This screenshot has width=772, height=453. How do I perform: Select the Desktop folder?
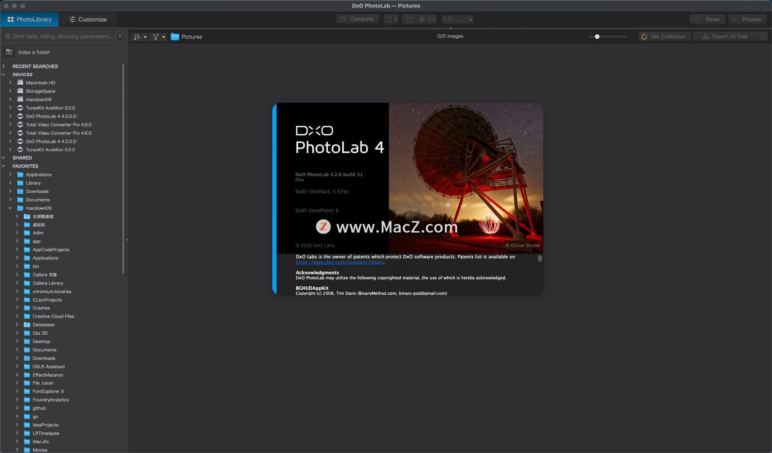click(41, 341)
